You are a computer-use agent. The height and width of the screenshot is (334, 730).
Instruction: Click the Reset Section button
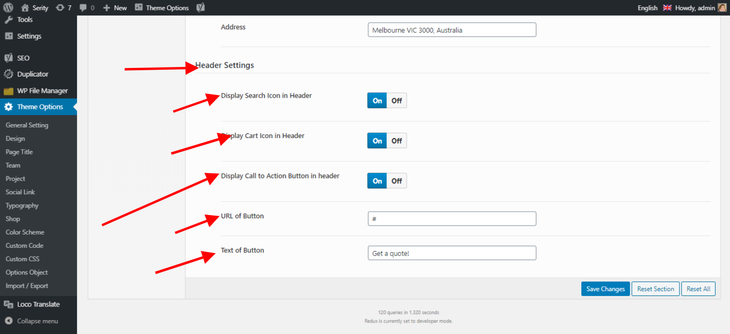click(x=655, y=289)
